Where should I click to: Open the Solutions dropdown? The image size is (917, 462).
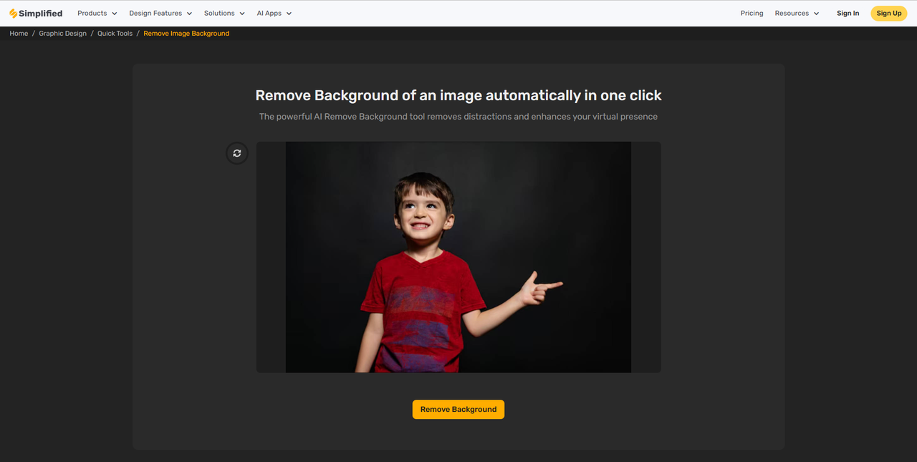[x=224, y=13]
